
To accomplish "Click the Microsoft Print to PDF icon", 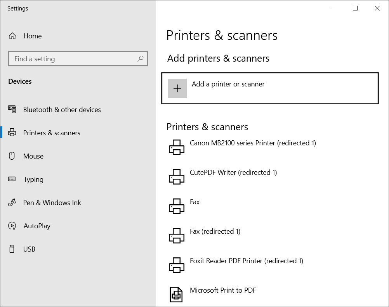I will click(176, 295).
